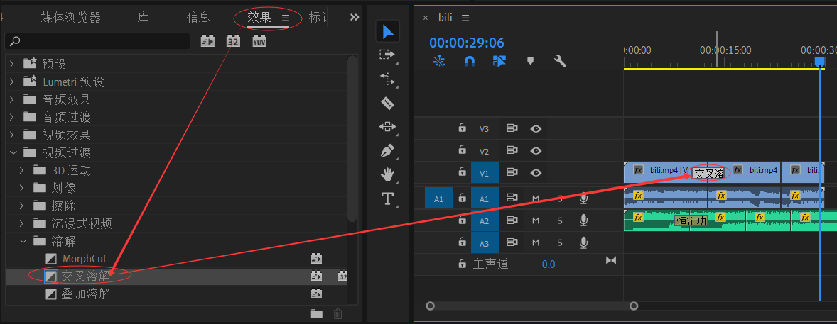The width and height of the screenshot is (837, 324).
Task: Click the 00:00:29:06 timecode
Action: [467, 43]
